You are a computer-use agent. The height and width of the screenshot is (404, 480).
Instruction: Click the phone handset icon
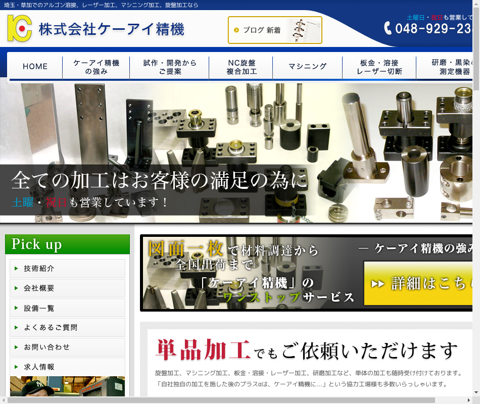[x=388, y=29]
